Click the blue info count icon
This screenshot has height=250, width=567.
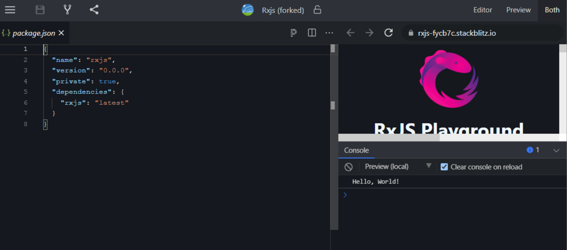[530, 150]
